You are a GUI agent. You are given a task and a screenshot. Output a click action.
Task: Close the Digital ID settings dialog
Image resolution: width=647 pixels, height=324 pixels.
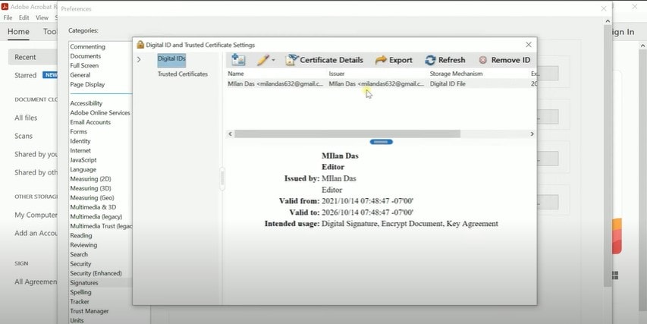coord(529,45)
